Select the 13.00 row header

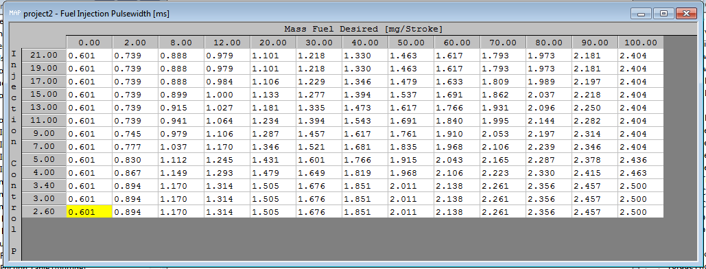(44, 108)
